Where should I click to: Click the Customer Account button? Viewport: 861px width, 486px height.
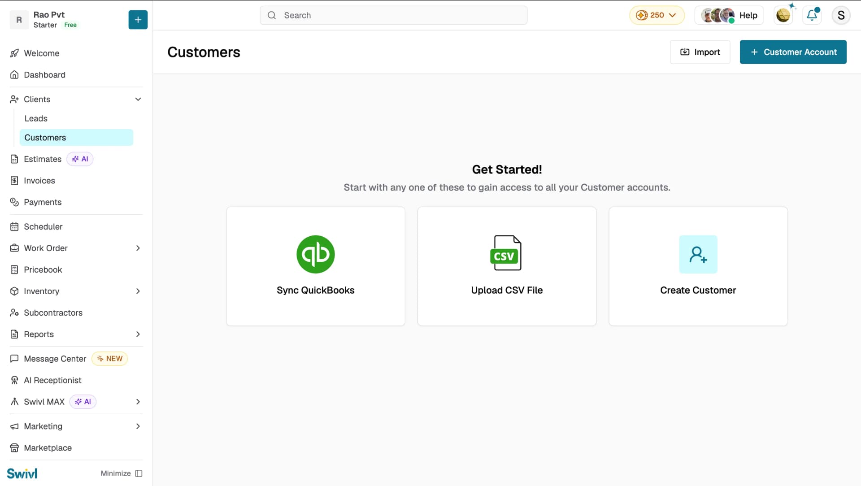[x=793, y=52]
